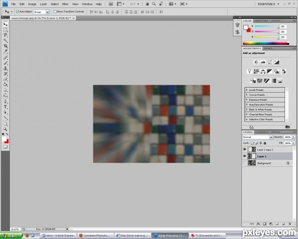Select the Rectangular Marquee tool

pyautogui.click(x=5, y=30)
